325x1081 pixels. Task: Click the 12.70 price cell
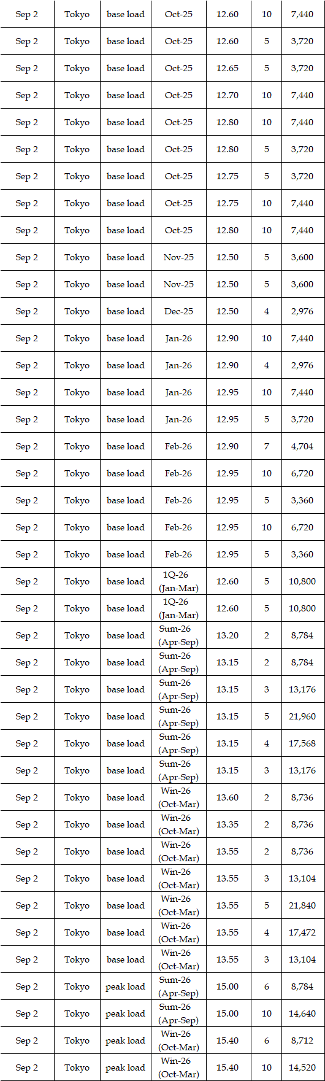coord(228,95)
